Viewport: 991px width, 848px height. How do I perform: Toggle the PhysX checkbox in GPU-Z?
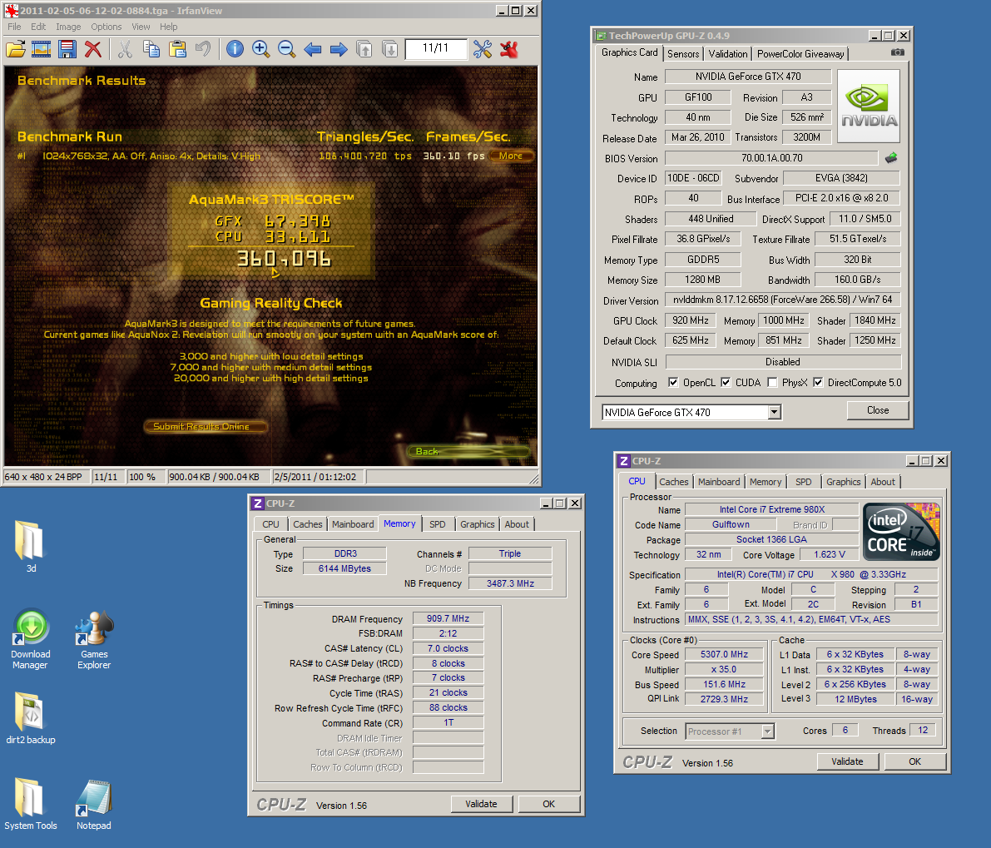[x=772, y=382]
